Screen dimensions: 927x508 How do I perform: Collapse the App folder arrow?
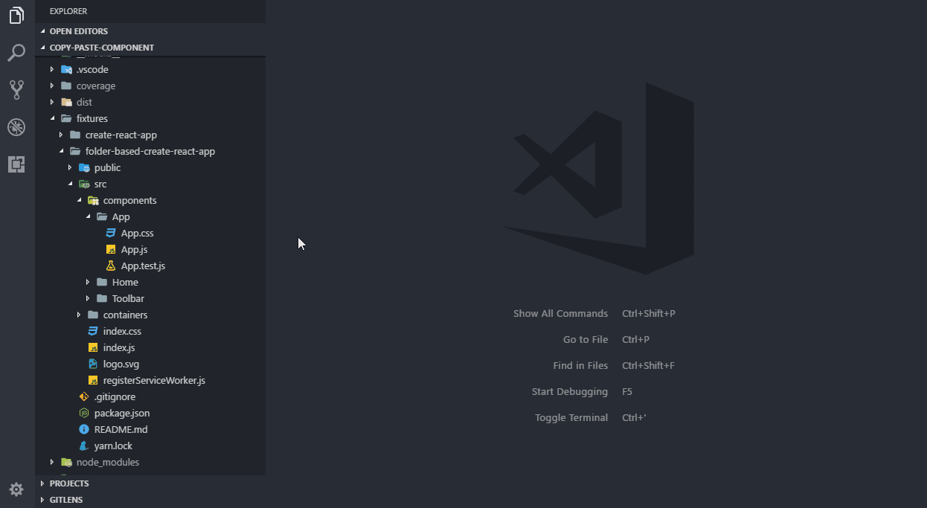coord(88,216)
